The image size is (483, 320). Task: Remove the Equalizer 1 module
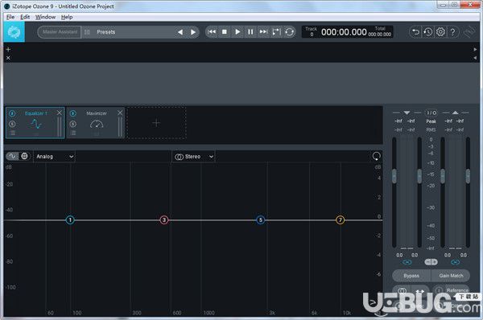[59, 113]
